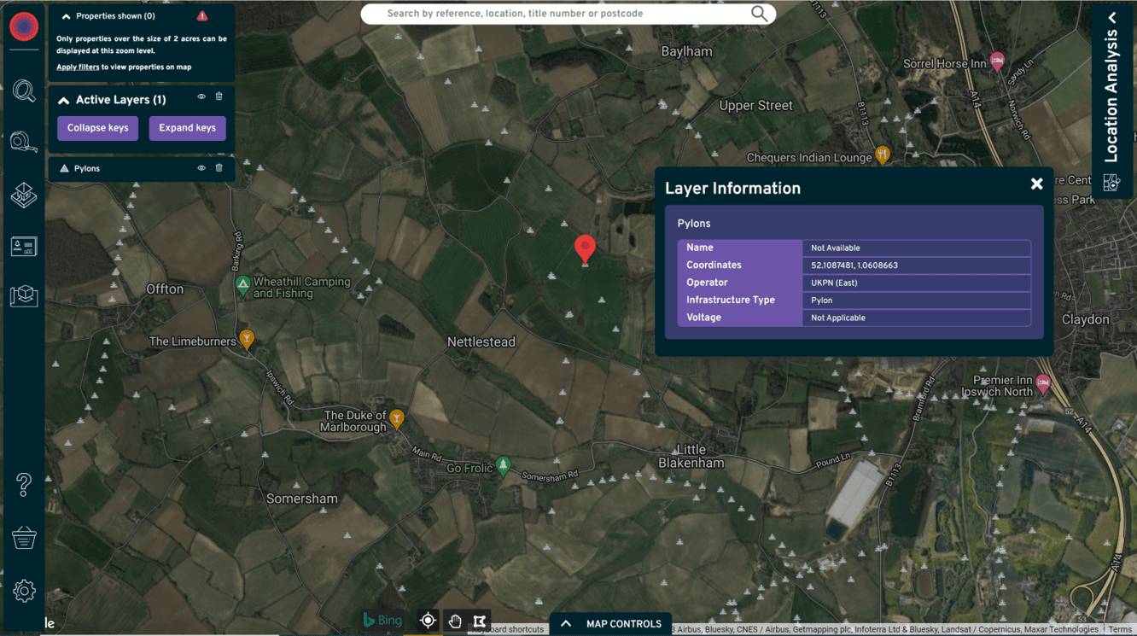The height and width of the screenshot is (636, 1137).
Task: Open the Help question mark menu
Action: (x=24, y=484)
